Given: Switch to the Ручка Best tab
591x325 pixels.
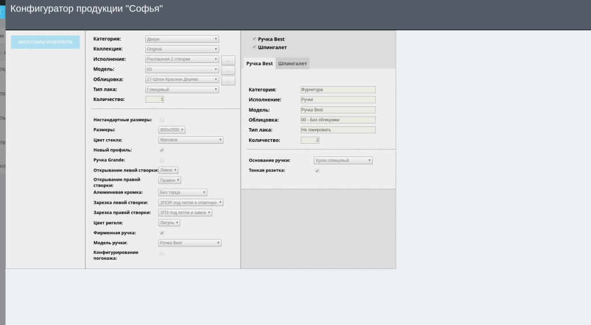Looking at the screenshot, I should click(x=259, y=63).
